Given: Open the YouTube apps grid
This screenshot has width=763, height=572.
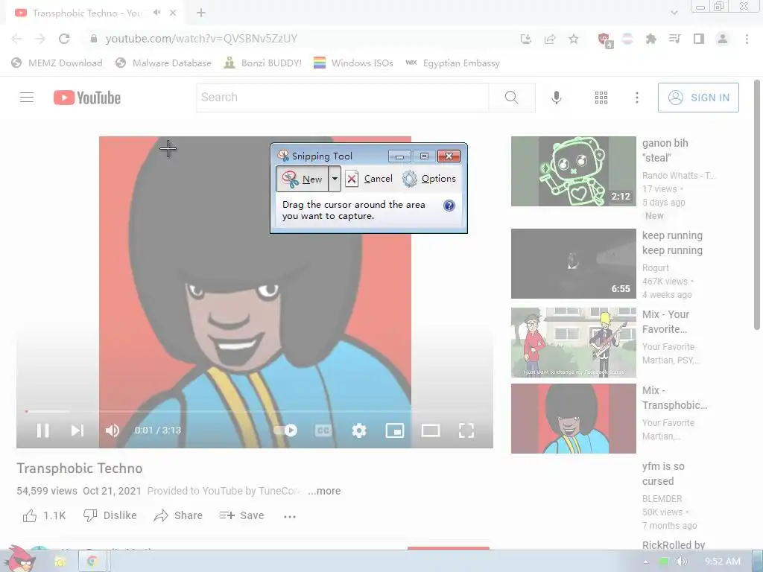Looking at the screenshot, I should pos(601,98).
